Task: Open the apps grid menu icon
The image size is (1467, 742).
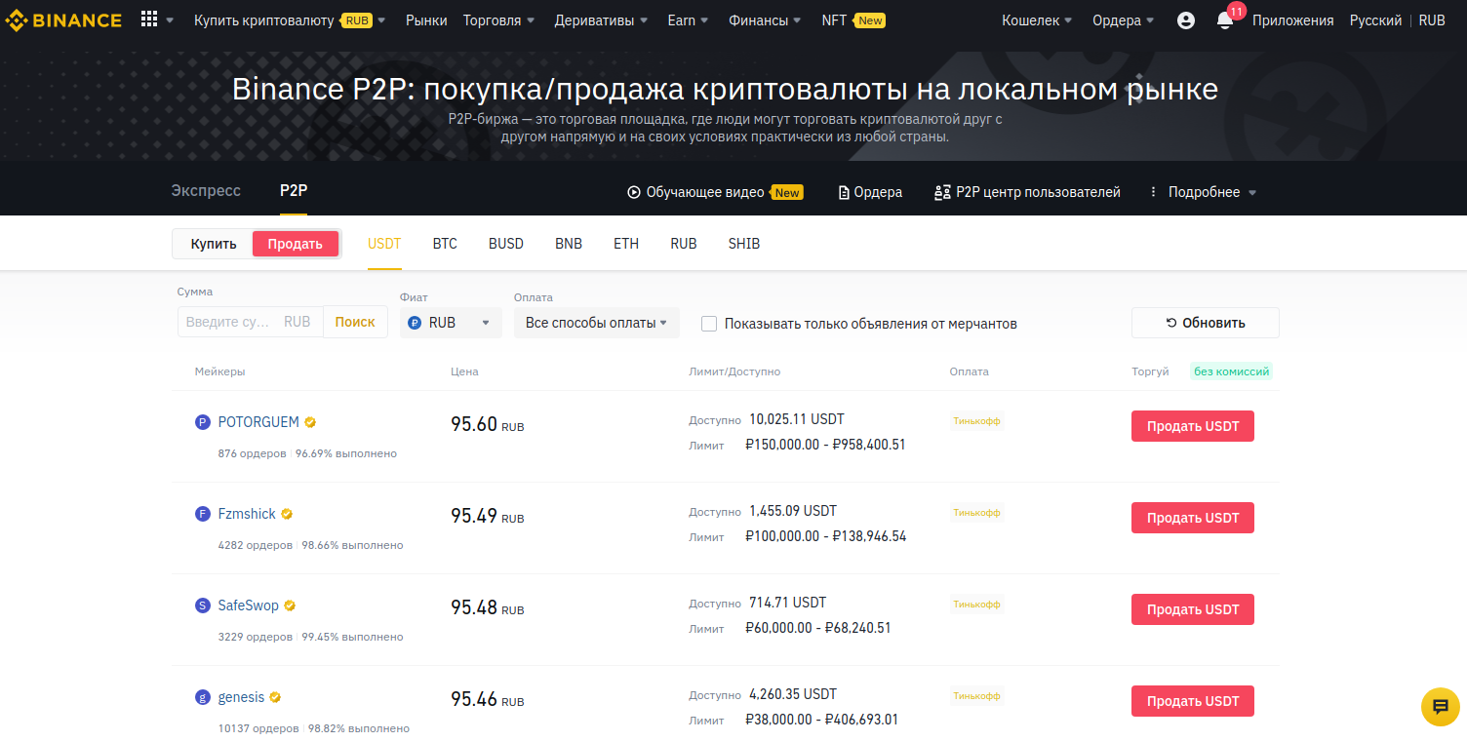Action: point(149,20)
